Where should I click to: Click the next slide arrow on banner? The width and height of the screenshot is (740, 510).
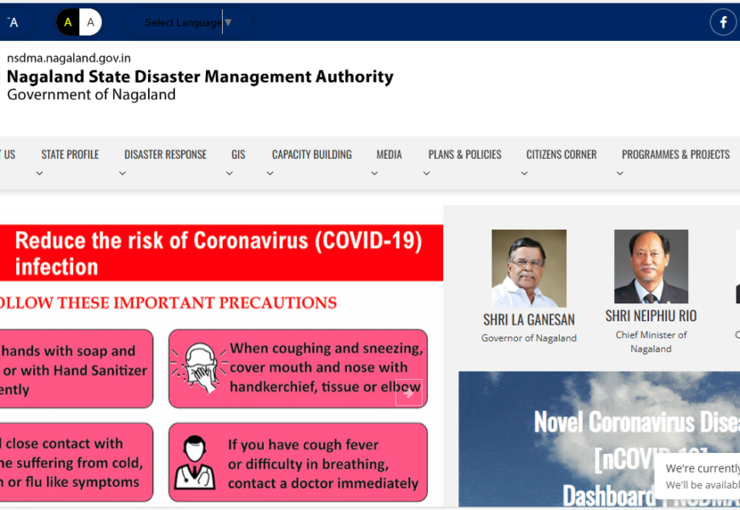[409, 392]
